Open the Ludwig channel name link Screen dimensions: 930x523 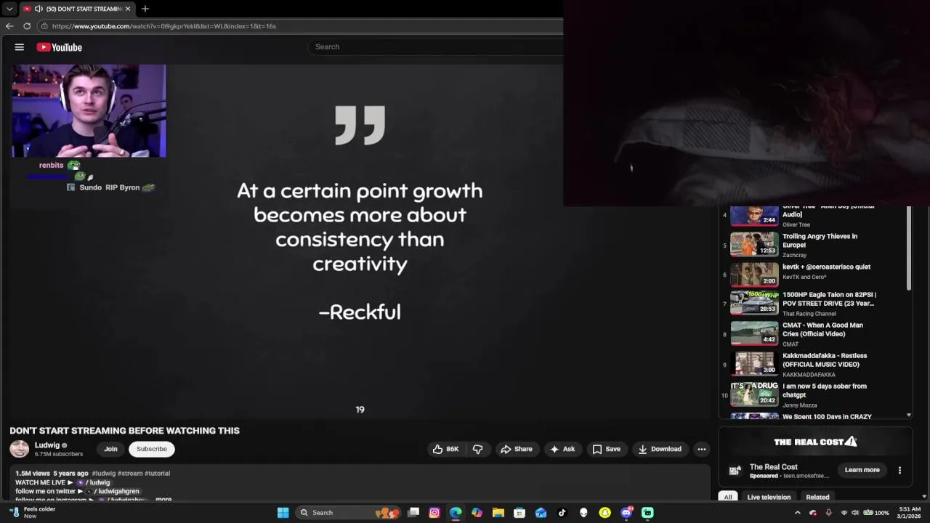pyautogui.click(x=47, y=445)
